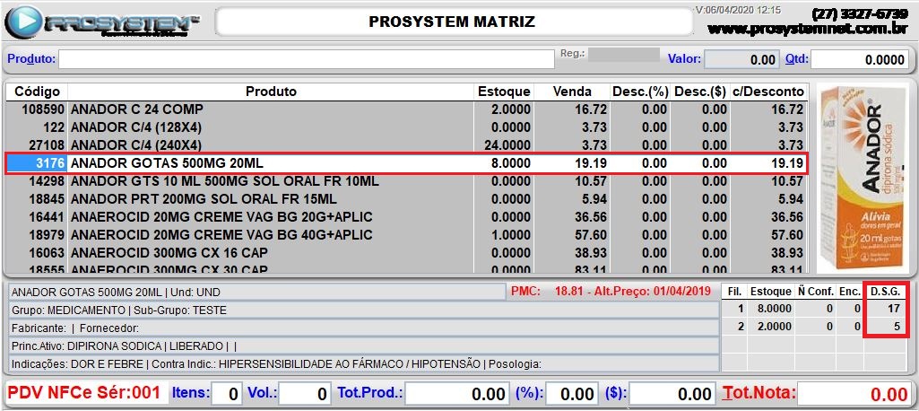
Task: Click the ANADOR GOTAS 500MG 20ML | Und line
Action: tap(256, 292)
